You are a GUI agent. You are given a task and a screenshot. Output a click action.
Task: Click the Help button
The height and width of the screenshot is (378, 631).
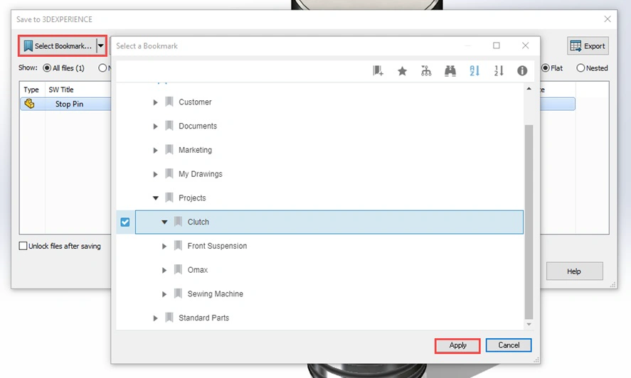click(574, 271)
